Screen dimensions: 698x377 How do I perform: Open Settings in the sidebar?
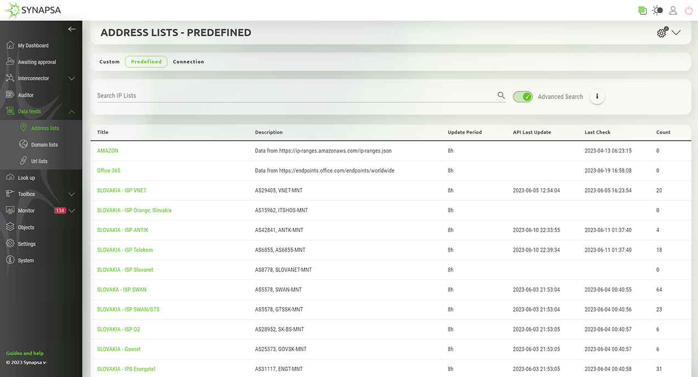pos(27,243)
